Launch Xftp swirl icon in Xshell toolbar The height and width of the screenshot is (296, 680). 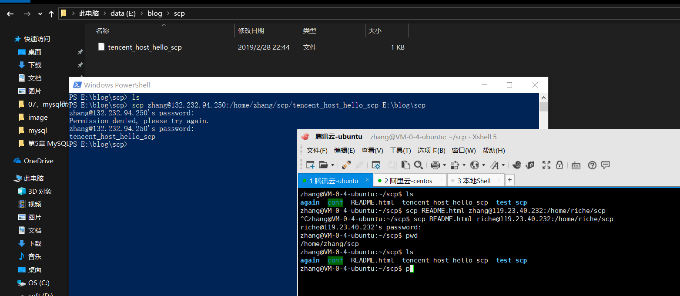[x=517, y=165]
